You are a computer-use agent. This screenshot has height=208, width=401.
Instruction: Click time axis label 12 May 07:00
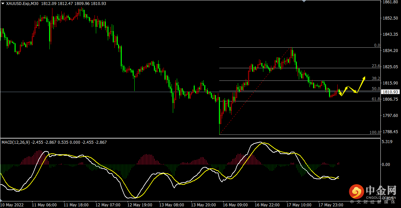click(108, 205)
